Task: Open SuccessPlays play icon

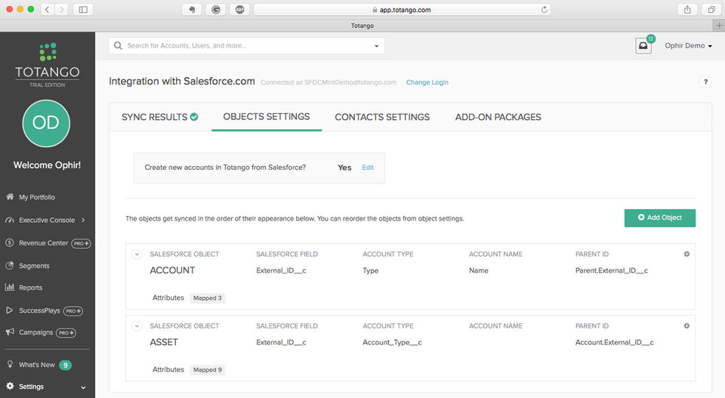Action: 10,310
